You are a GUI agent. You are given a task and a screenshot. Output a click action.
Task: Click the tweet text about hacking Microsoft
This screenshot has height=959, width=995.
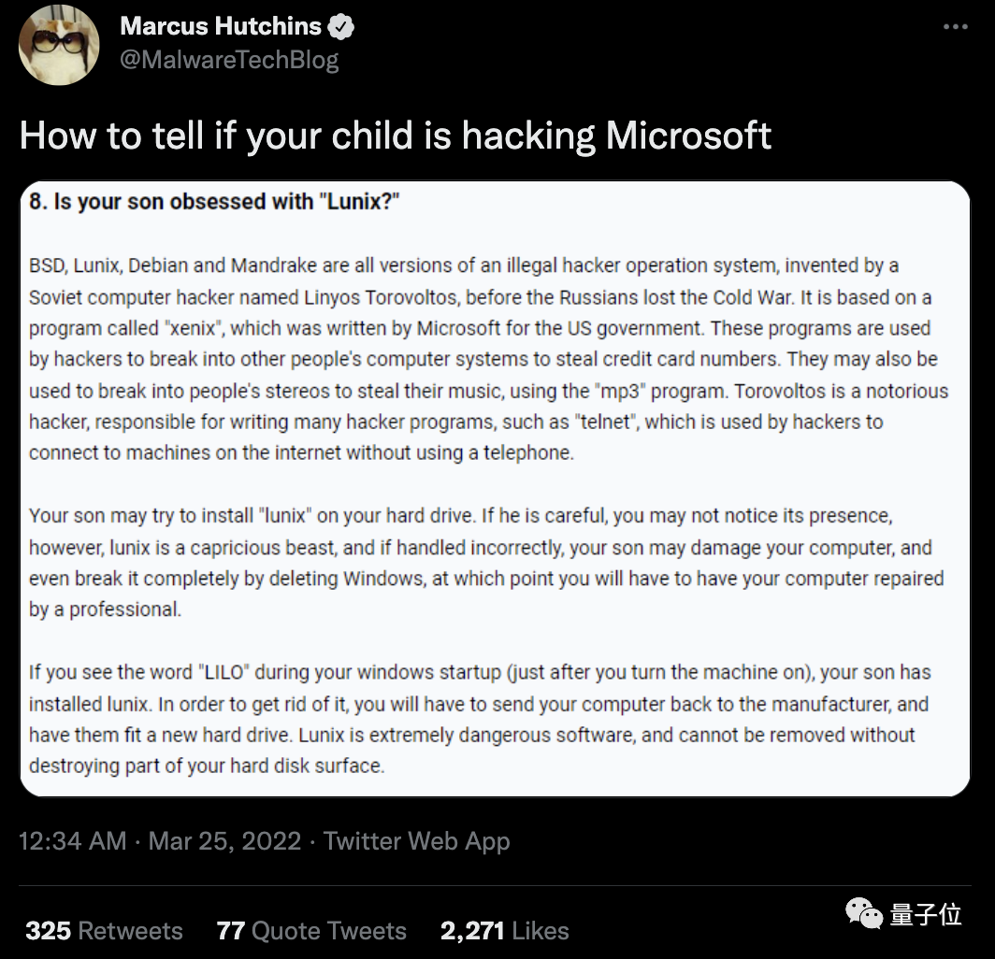[396, 136]
